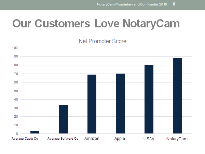Viewport: 205px width, 154px height.
Task: Click the y-axis value 10
Action: coord(16,125)
